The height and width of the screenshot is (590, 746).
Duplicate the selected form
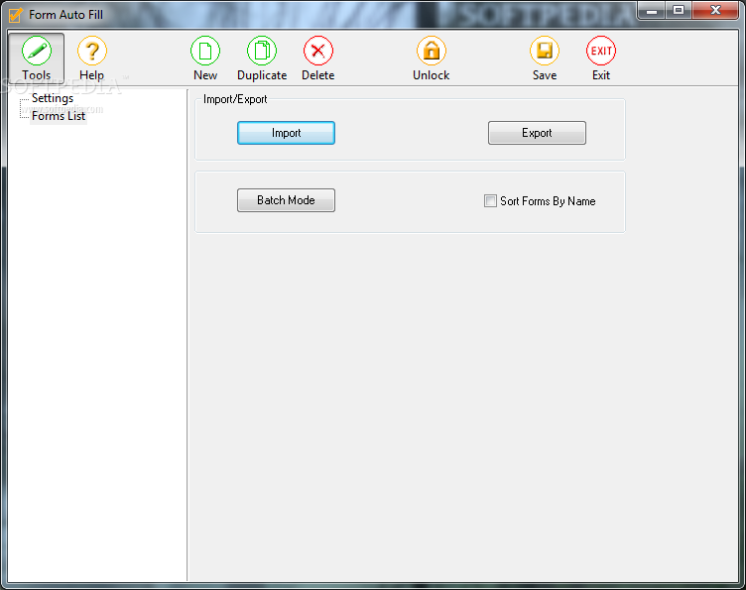coord(262,59)
